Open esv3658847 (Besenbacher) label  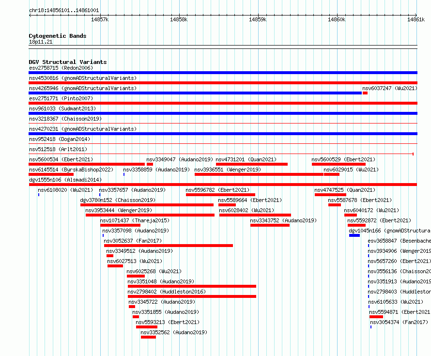[400, 241]
